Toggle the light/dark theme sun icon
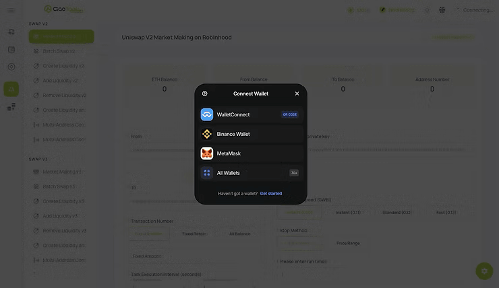This screenshot has width=499, height=288. coord(427,10)
